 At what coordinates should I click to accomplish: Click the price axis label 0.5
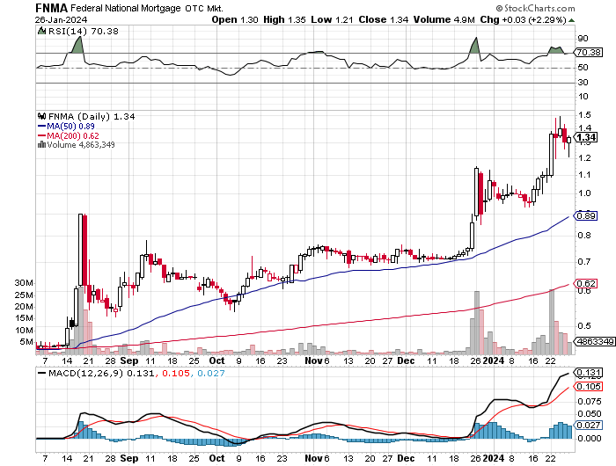coord(584,326)
